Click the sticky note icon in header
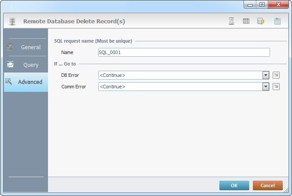This screenshot has width=292, height=196. [x=277, y=21]
